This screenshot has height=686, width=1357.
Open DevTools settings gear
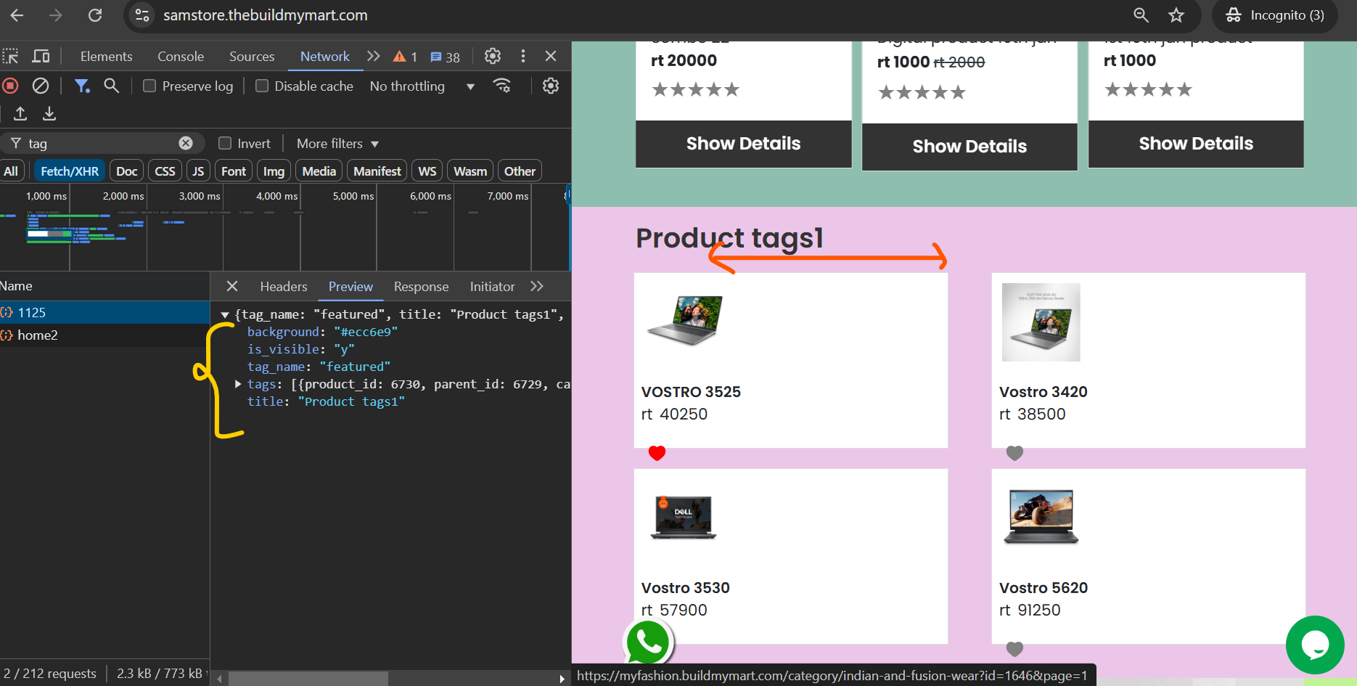click(x=493, y=56)
